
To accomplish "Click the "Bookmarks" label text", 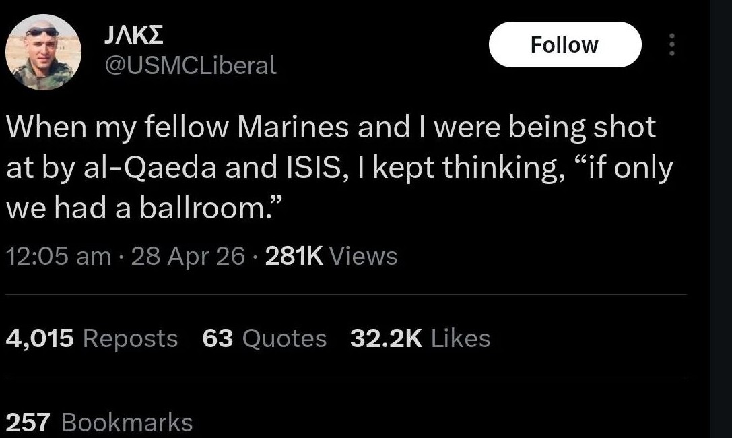I will click(x=127, y=423).
